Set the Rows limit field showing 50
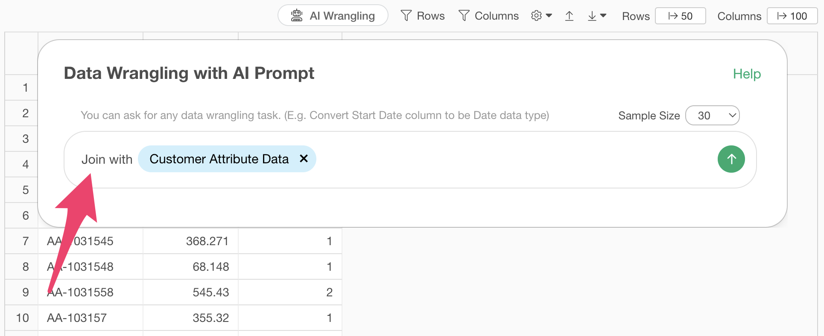Screen dimensions: 824x336 [x=680, y=16]
